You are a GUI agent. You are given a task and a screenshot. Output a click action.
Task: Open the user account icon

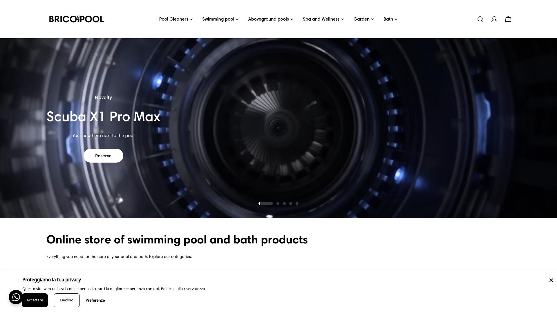coord(494,19)
